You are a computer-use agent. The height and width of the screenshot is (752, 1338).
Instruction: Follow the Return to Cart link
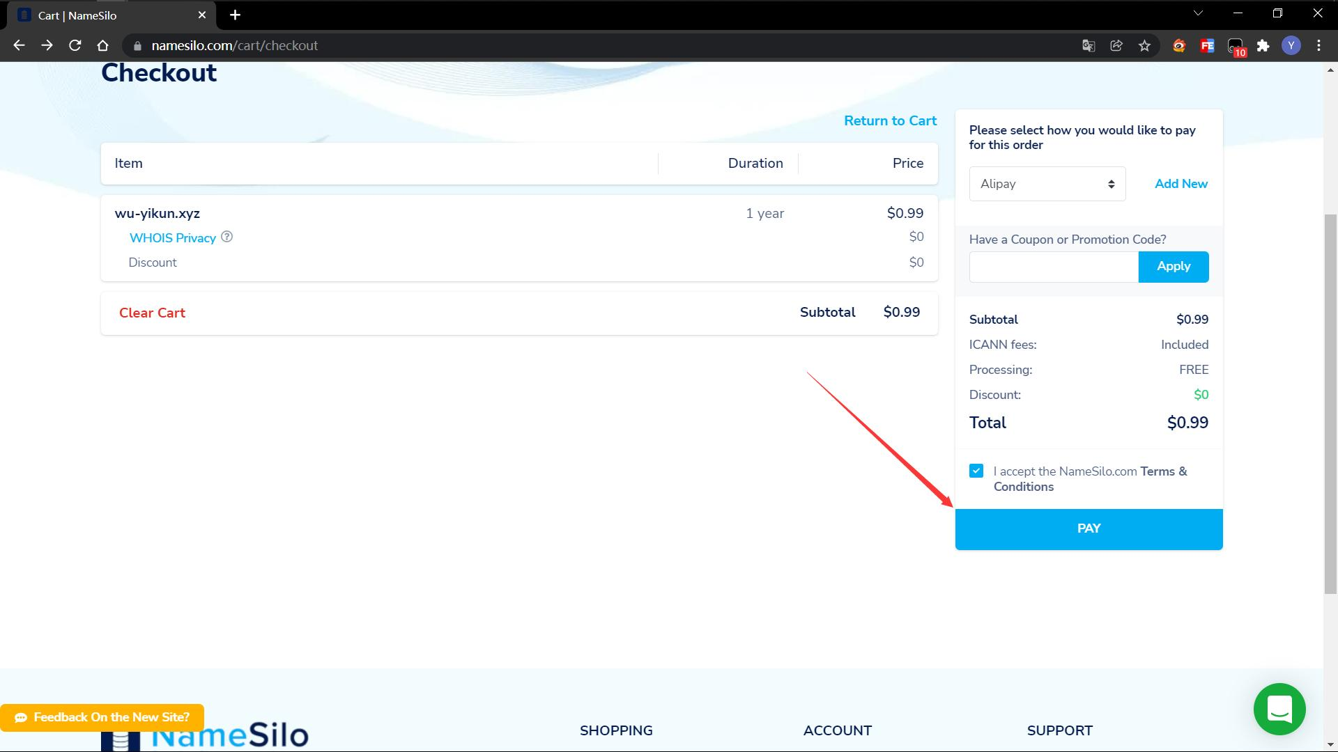(890, 120)
